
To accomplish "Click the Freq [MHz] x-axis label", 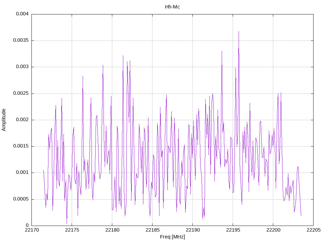I will (x=172, y=237).
